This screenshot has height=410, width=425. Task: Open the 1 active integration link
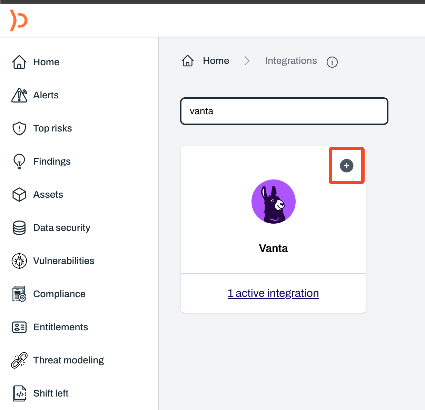click(273, 293)
